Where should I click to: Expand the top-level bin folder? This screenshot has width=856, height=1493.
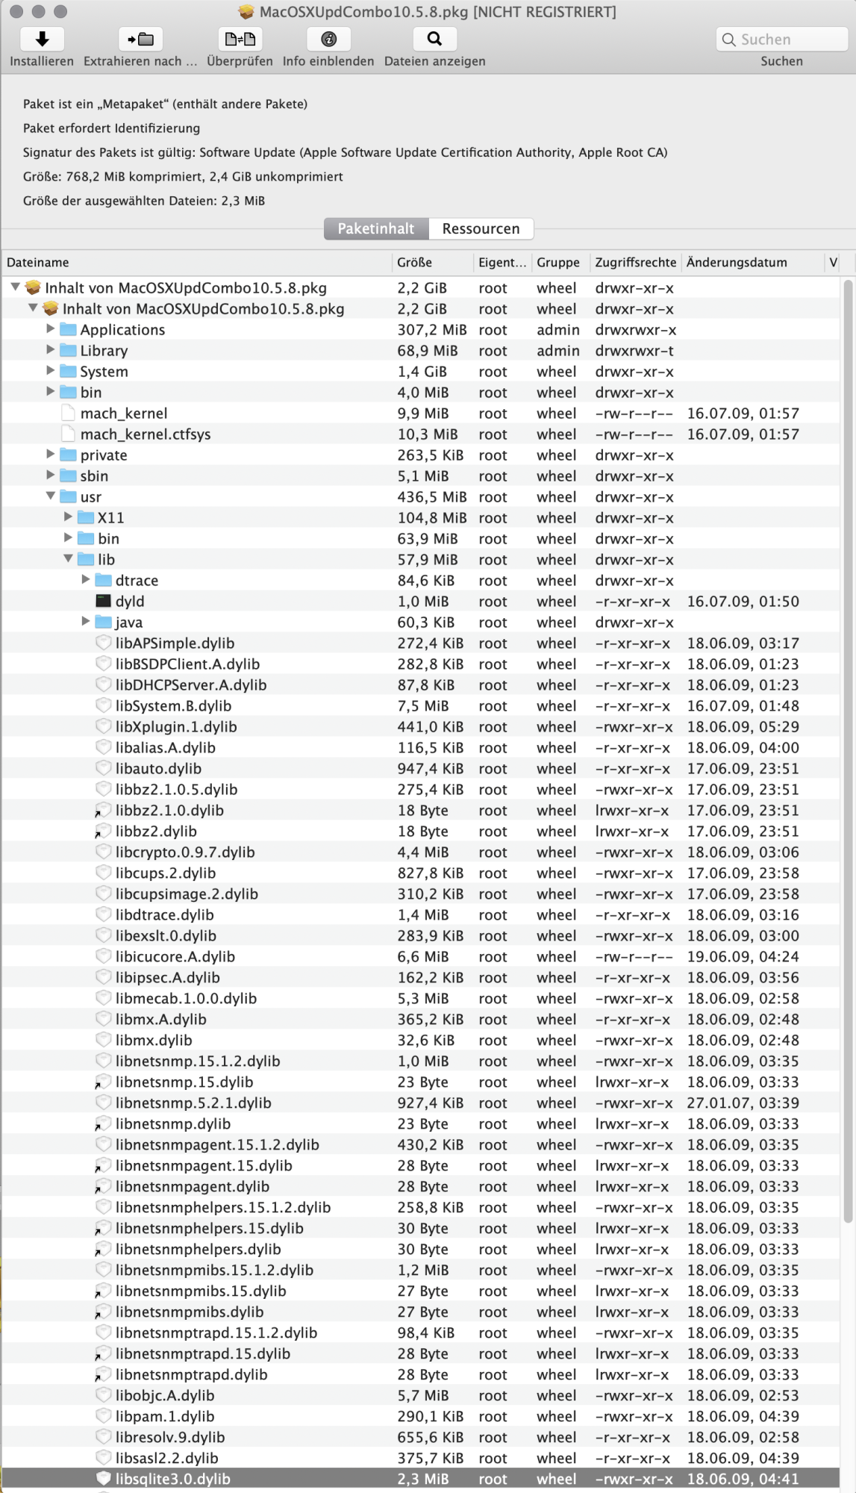point(51,391)
